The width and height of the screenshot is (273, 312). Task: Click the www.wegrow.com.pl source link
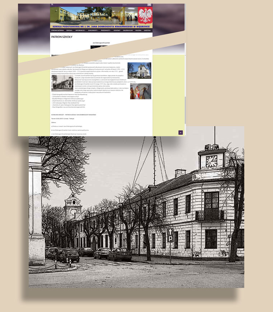click(65, 96)
